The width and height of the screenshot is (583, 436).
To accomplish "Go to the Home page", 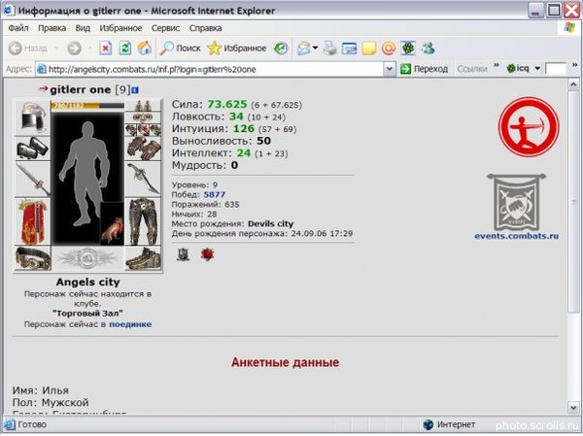I will tap(145, 49).
